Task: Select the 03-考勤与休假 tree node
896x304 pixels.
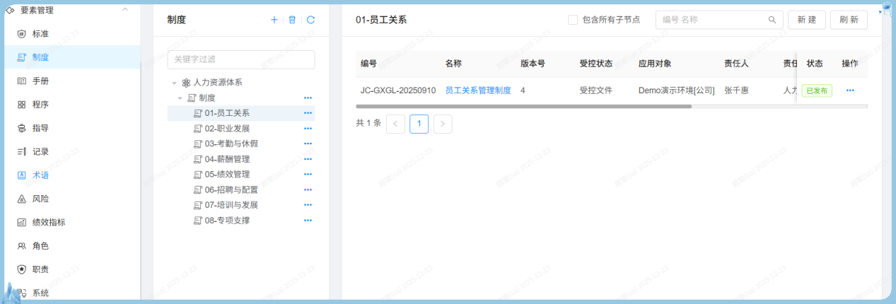Action: point(231,144)
